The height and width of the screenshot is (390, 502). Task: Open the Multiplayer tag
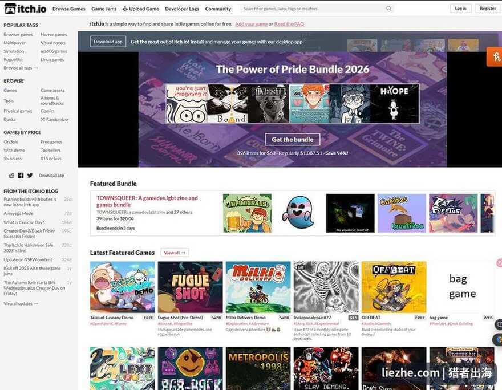tap(14, 43)
